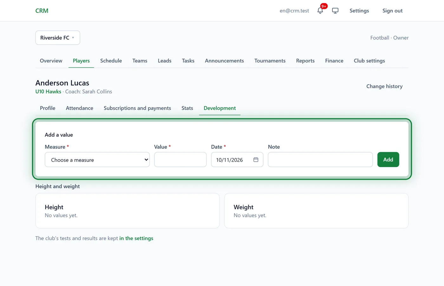Open the date picker calendar icon

(x=256, y=160)
